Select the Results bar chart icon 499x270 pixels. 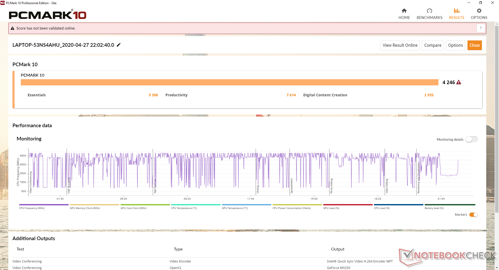(x=456, y=11)
